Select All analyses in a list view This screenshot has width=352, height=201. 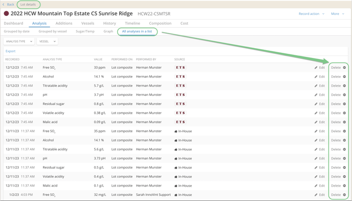137,31
